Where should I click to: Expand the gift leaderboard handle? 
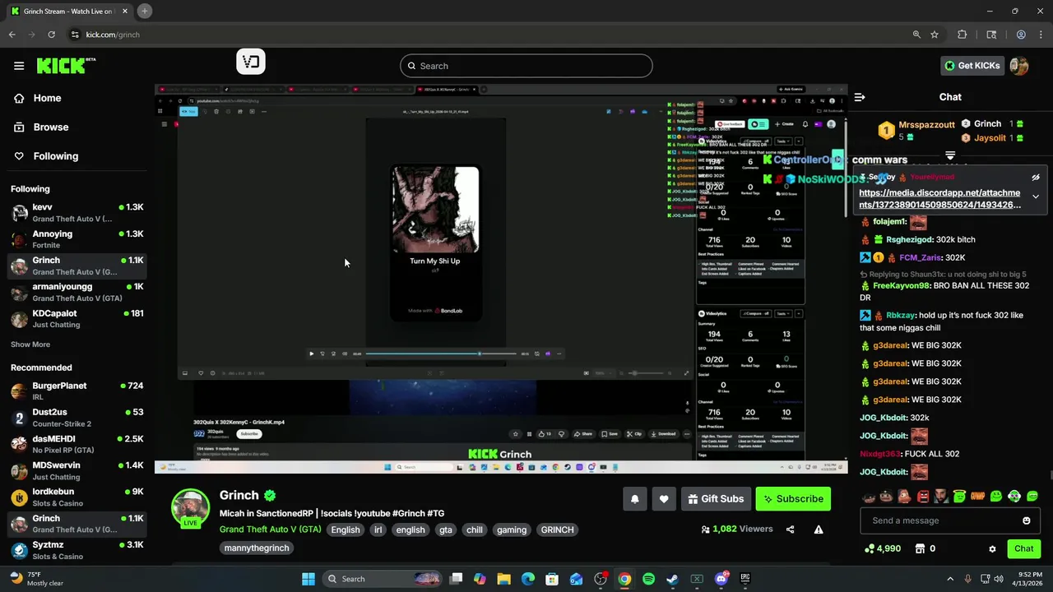coord(950,155)
